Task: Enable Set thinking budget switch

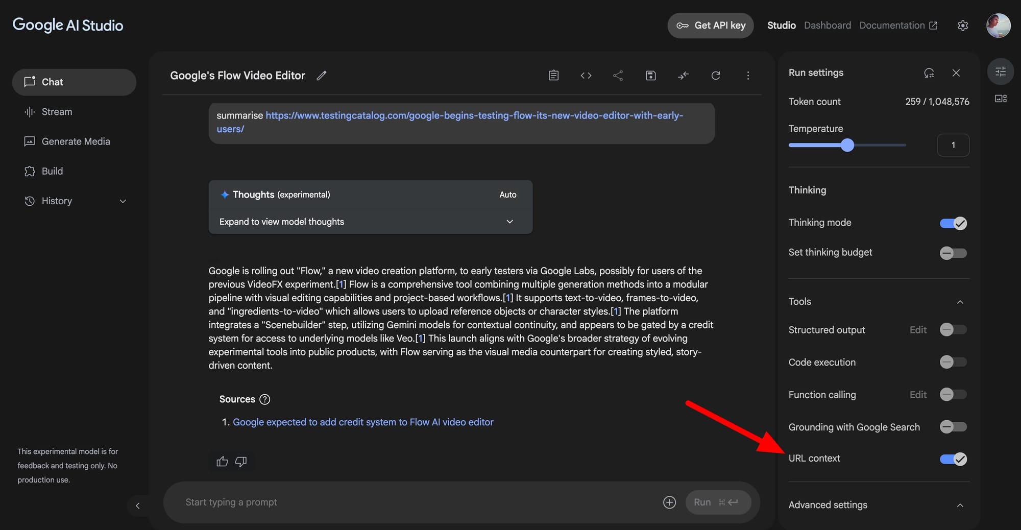Action: (x=953, y=253)
